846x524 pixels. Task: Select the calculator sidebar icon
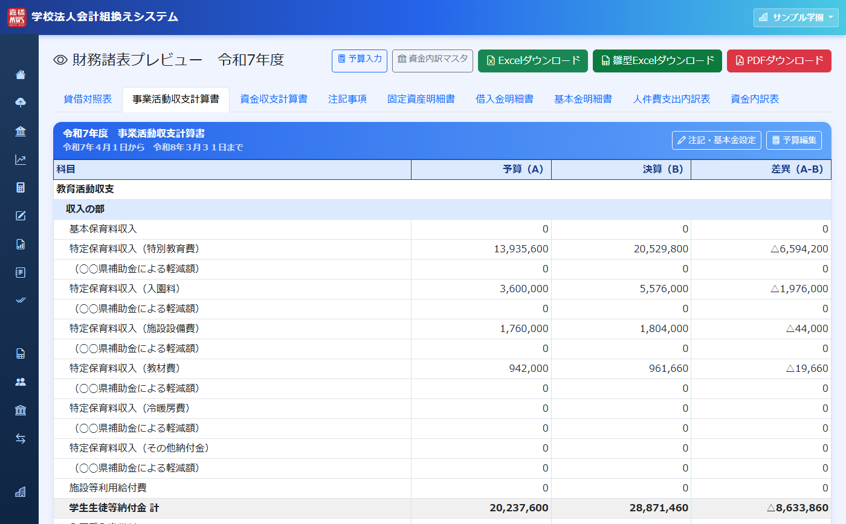pos(21,188)
